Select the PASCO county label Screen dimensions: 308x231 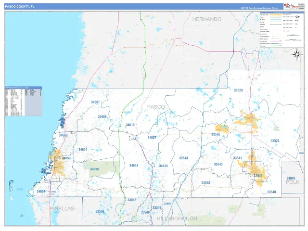click(156, 107)
